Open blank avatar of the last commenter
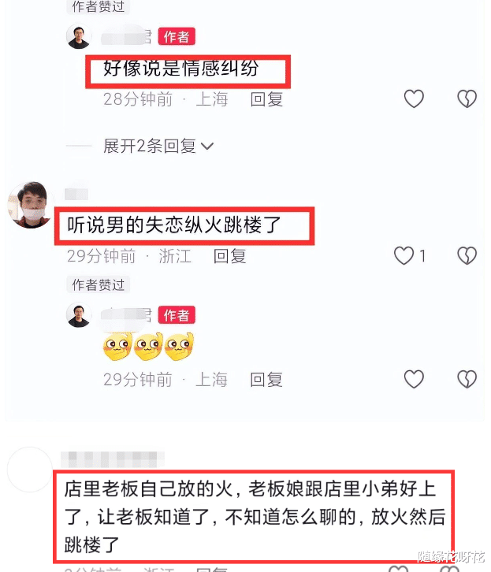Screen dimensions: 491x572 click(x=30, y=469)
